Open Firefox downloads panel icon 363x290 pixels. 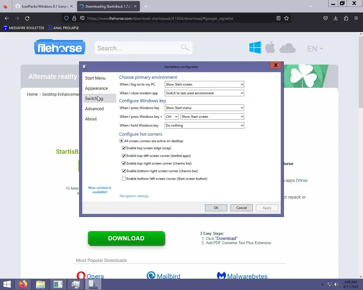pos(336,18)
